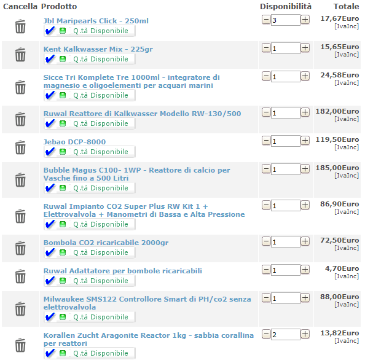Click quantity field for Kent Kalkwasser Mix
Screen dimensions: 365x363
click(286, 49)
